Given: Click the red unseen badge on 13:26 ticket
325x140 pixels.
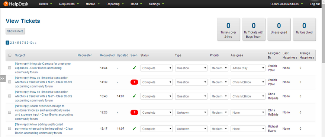Looking at the screenshot, I should point(134,113).
